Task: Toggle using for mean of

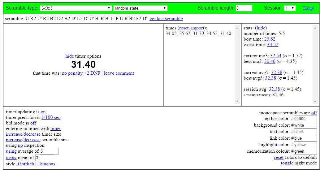Action: 11,158
